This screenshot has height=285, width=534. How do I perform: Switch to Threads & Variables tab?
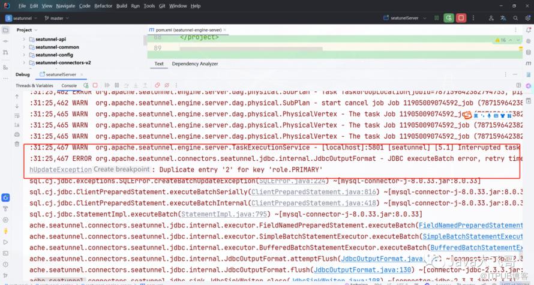tap(34, 85)
